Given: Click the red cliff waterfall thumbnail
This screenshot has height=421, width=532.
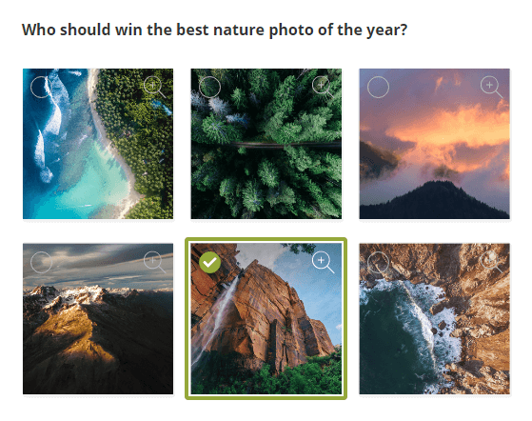Looking at the screenshot, I should click(266, 319).
